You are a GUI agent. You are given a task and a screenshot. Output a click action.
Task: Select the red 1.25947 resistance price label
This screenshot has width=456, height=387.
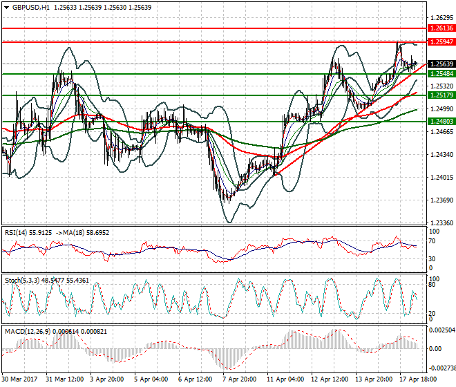pyautogui.click(x=441, y=42)
